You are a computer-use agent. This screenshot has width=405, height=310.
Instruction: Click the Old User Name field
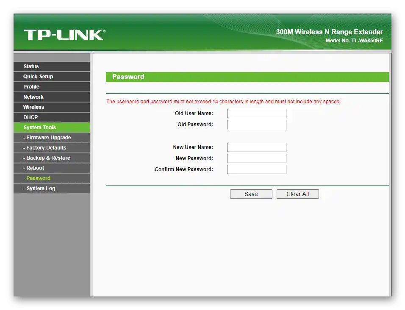coord(256,113)
